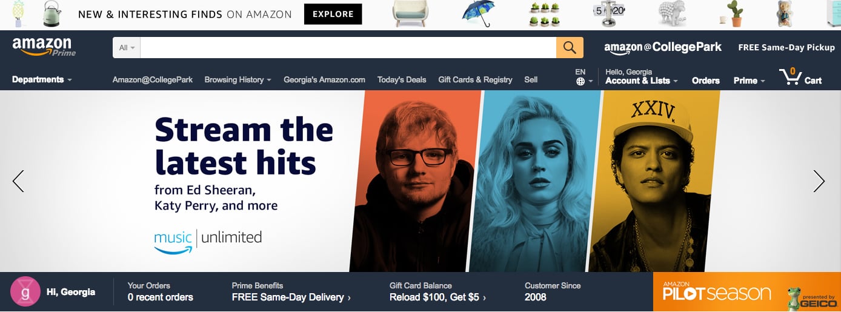
Task: Click the Amazon Prime logo
Action: coord(44,47)
